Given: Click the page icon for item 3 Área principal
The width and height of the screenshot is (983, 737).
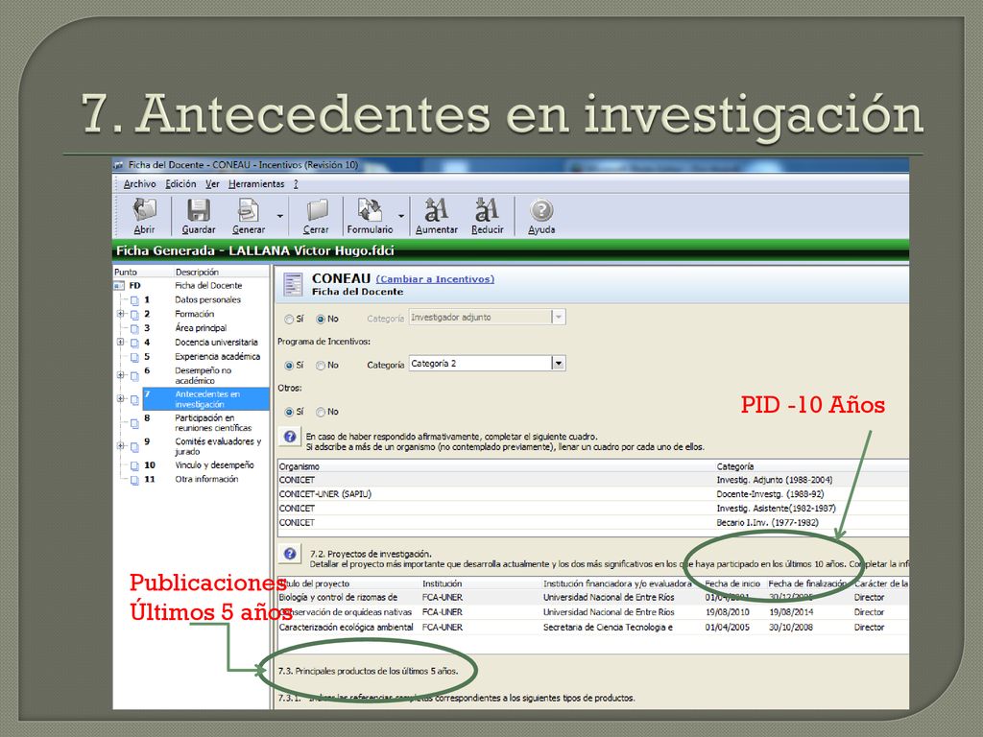Looking at the screenshot, I should click(134, 328).
